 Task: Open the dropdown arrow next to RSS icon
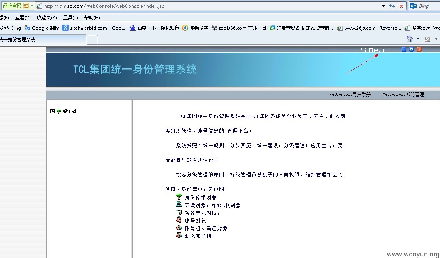[436, 39]
